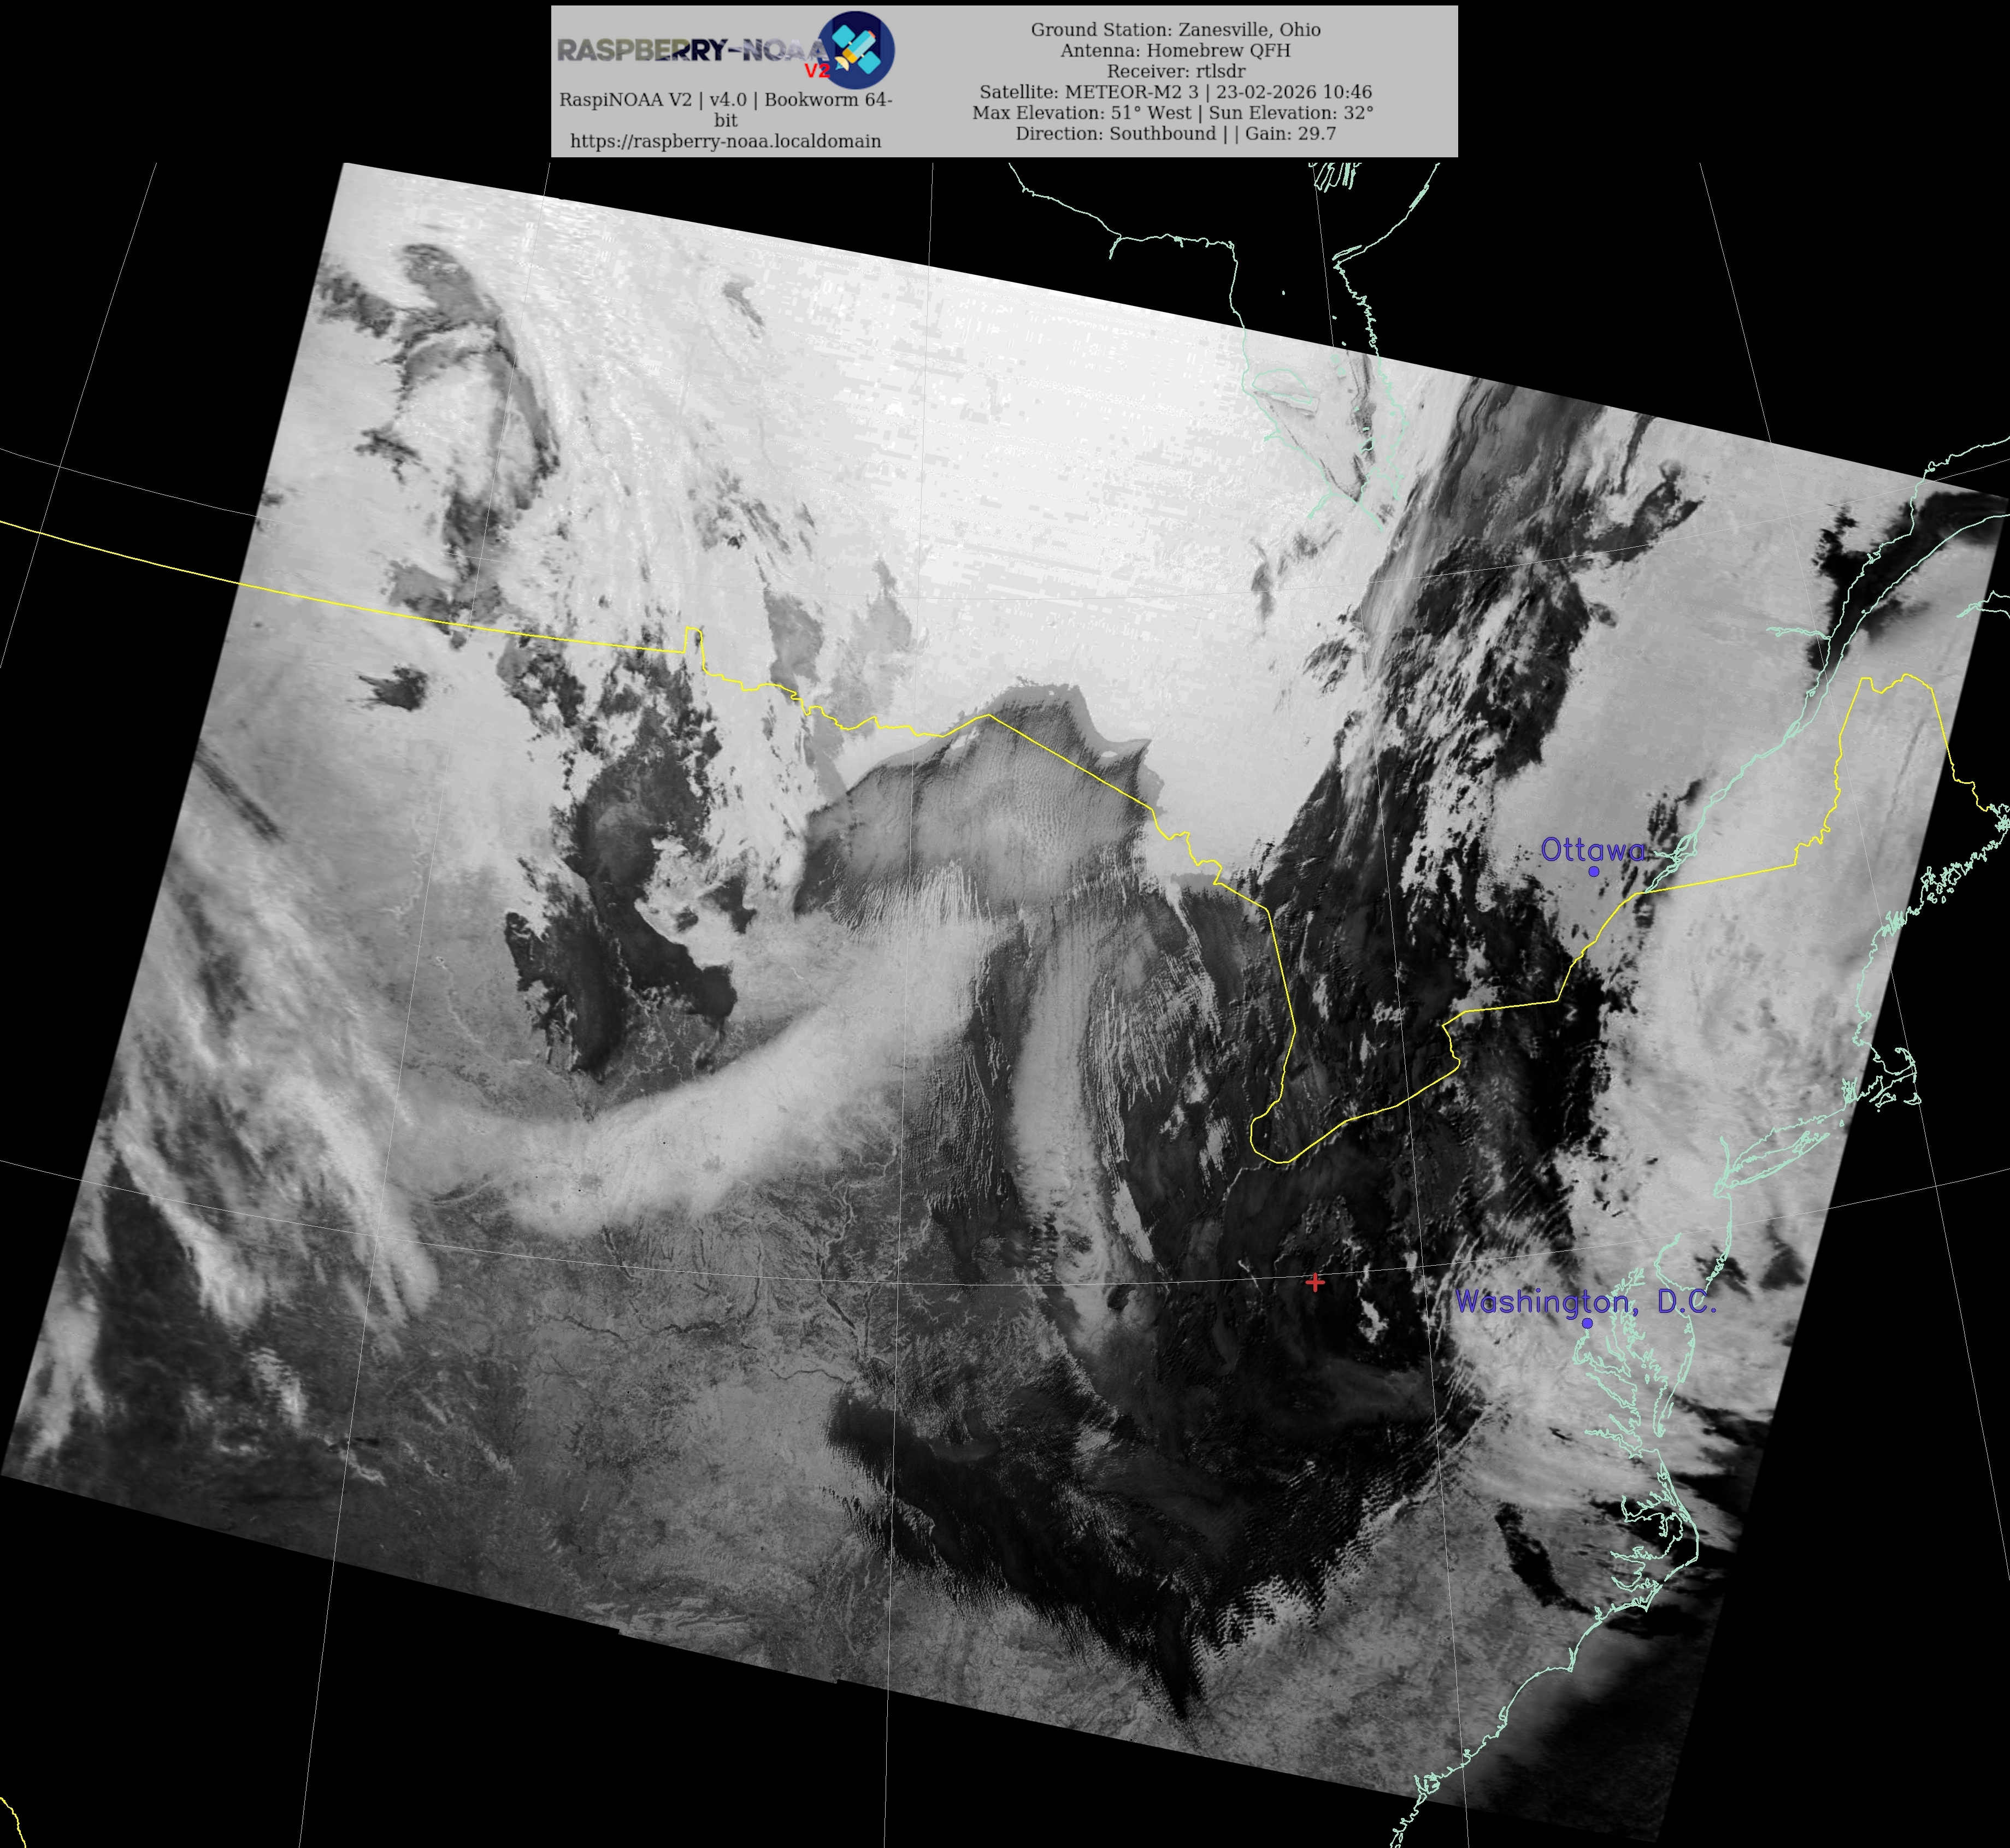Open the raspberry-noaa.localdomain URL
Viewport: 2010px width, 1848px height.
(726, 141)
